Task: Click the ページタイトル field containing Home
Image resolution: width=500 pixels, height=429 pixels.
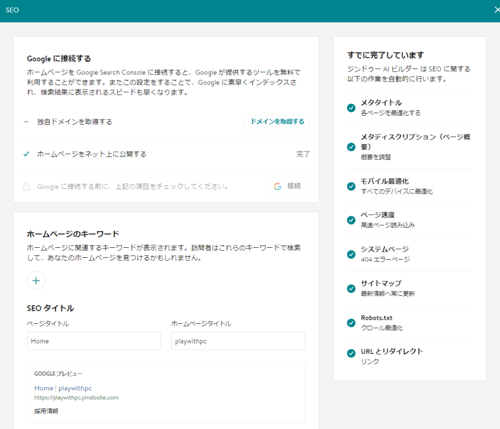Action: 94,341
